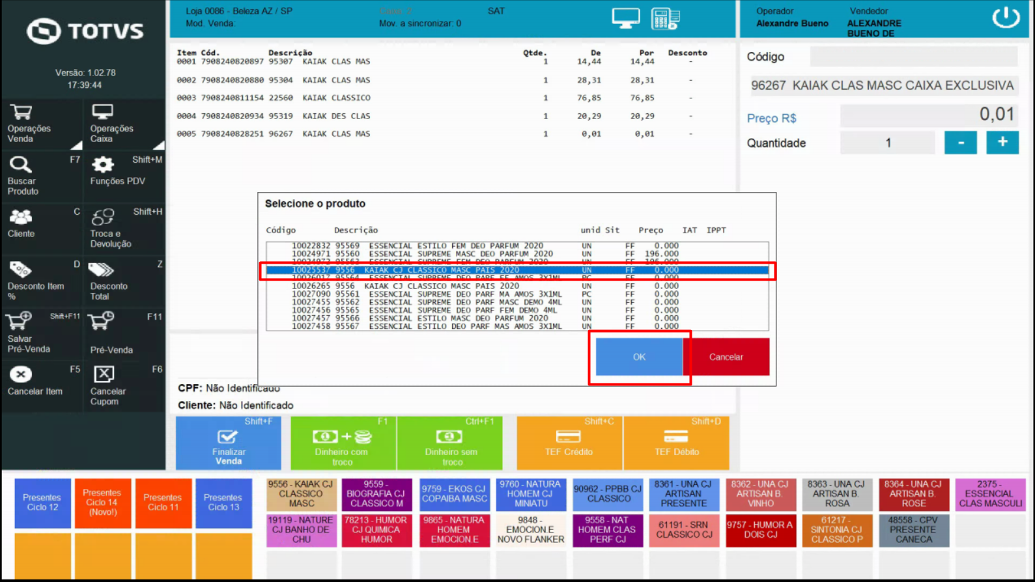Click Finalizar Venda button
Image resolution: width=1035 pixels, height=582 pixels.
tap(229, 443)
